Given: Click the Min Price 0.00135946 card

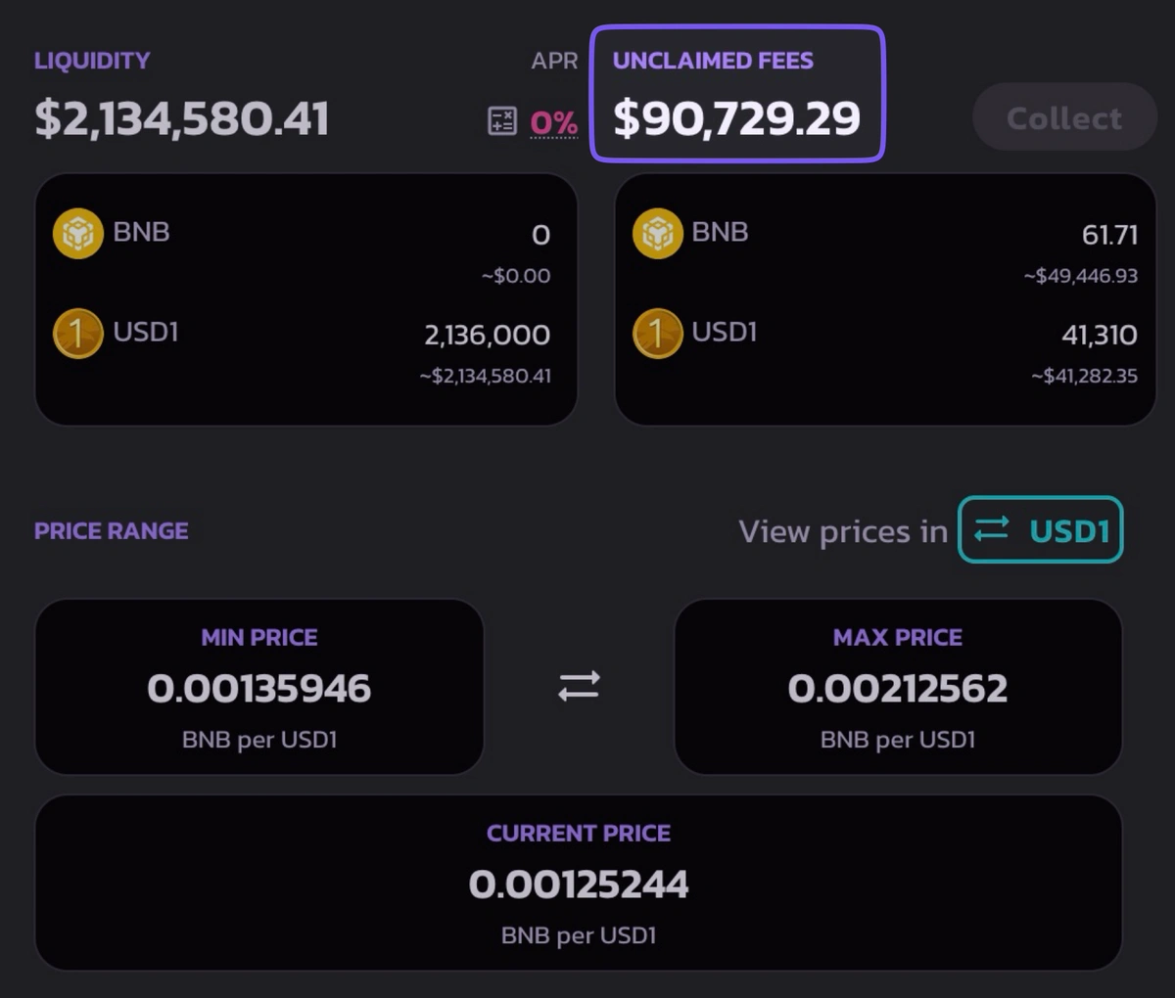Looking at the screenshot, I should click(x=259, y=687).
